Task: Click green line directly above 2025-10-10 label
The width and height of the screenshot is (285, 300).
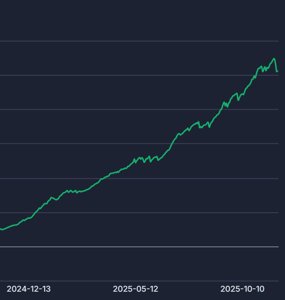Action: (x=242, y=94)
